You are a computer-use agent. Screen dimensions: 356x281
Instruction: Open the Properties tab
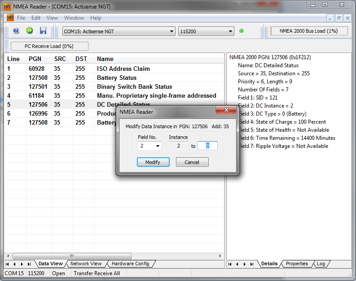tap(297, 264)
